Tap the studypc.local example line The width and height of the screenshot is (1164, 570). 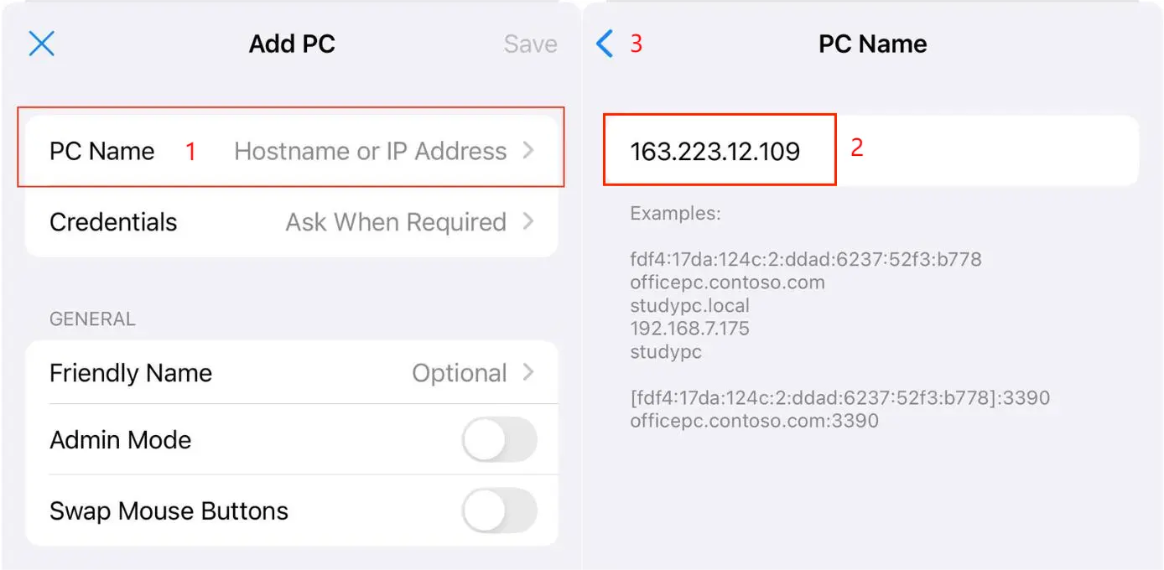(x=689, y=305)
